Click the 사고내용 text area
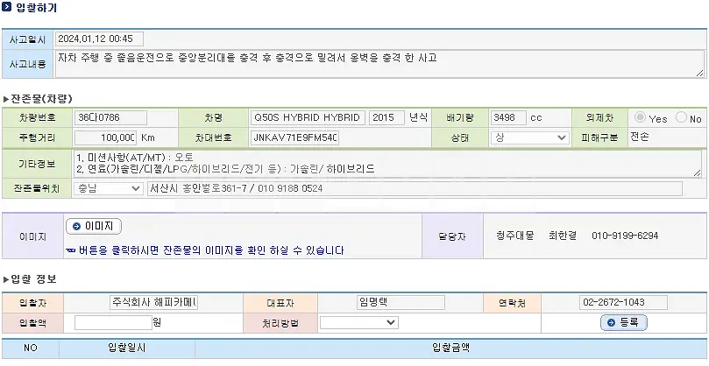 [x=379, y=64]
